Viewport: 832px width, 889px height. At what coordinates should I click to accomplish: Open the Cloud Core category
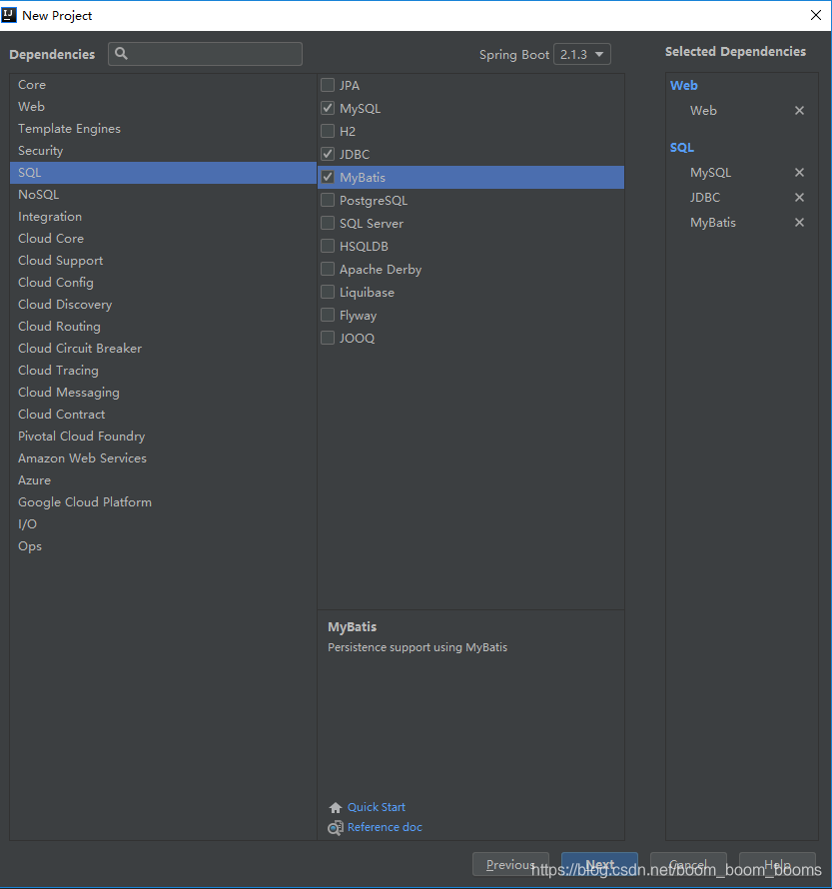click(x=163, y=239)
